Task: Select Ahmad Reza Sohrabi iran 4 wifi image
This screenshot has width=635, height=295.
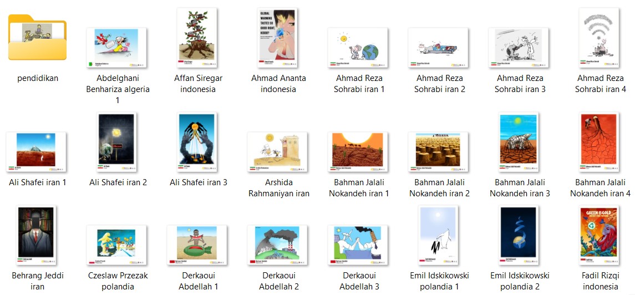Action: point(599,38)
